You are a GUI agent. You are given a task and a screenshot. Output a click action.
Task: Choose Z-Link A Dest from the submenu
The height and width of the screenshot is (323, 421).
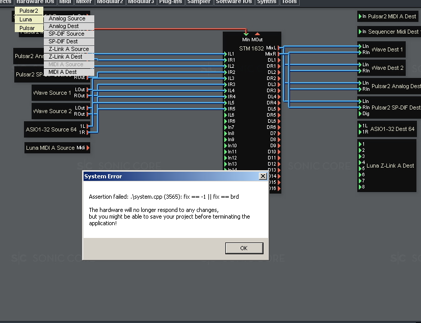69,57
